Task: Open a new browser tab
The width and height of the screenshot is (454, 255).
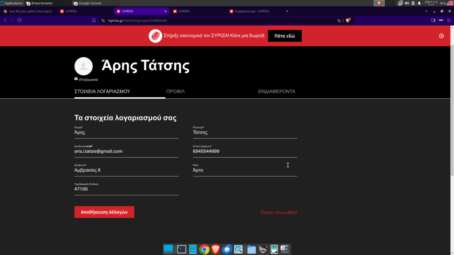Action: click(x=287, y=11)
